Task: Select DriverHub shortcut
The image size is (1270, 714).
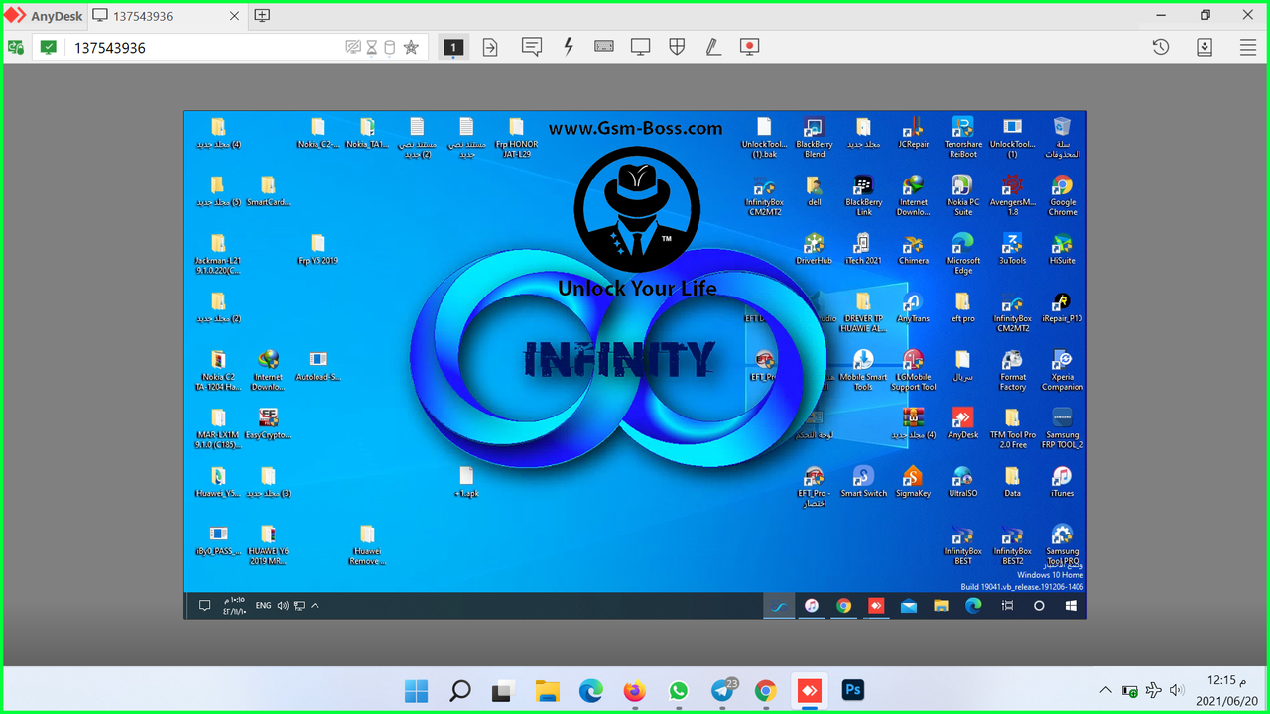Action: point(814,249)
